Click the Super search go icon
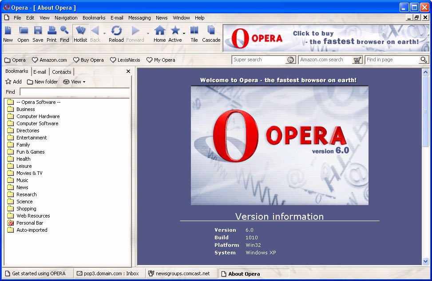This screenshot has height=281, width=432. click(290, 60)
